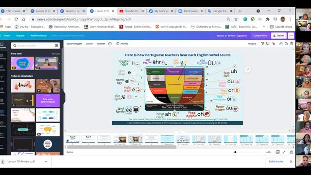The width and height of the screenshot is (311, 175).
Task: Select page 4 thumbnail in the filmstrip
Action: [120, 139]
